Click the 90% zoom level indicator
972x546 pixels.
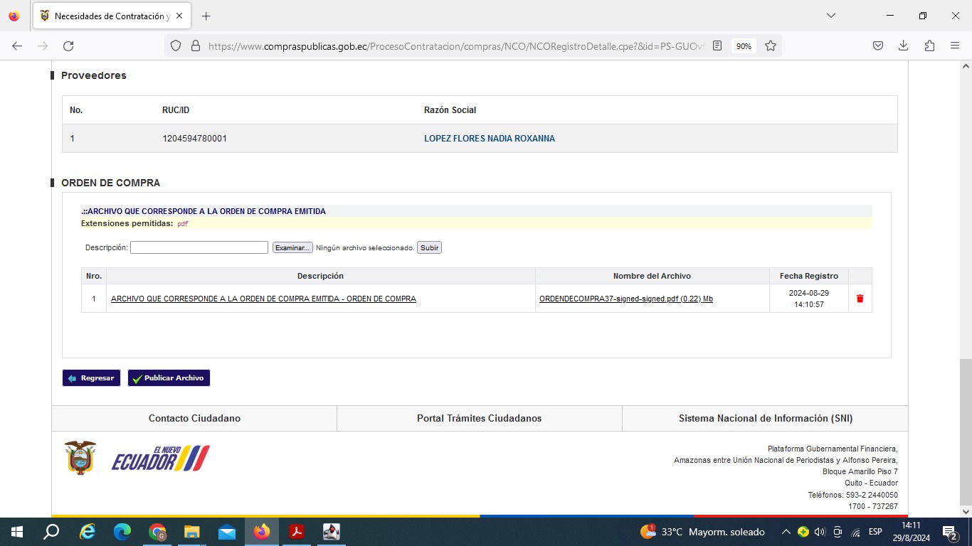(x=744, y=46)
